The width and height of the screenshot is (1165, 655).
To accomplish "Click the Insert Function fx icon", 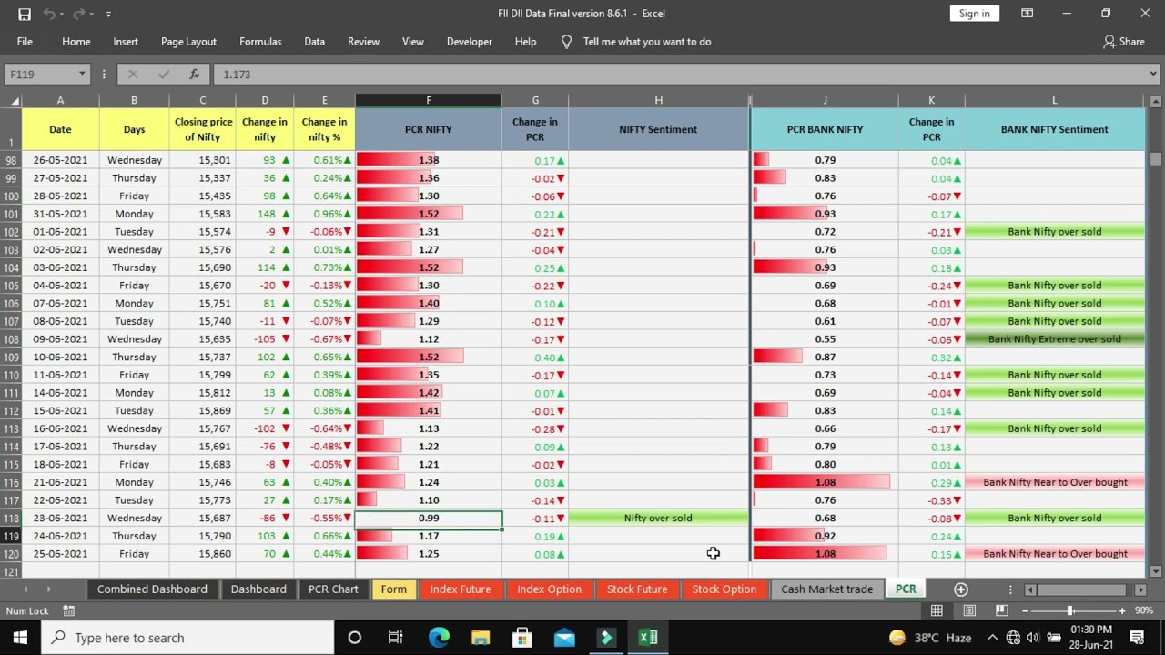I will (x=194, y=75).
